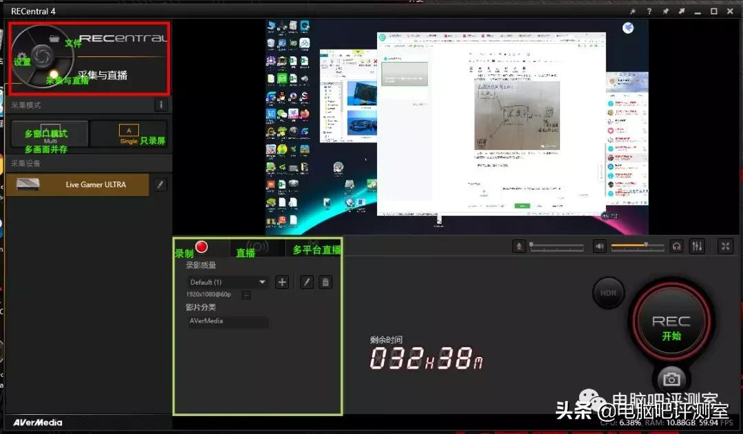Screen dimensions: 743x434
Task: Open 1920x1080@60p advanced settings via ellipsis
Action: coord(246,294)
